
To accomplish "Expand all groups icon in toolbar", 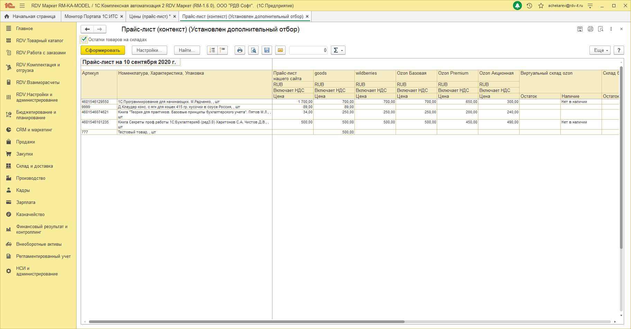I will pos(212,50).
